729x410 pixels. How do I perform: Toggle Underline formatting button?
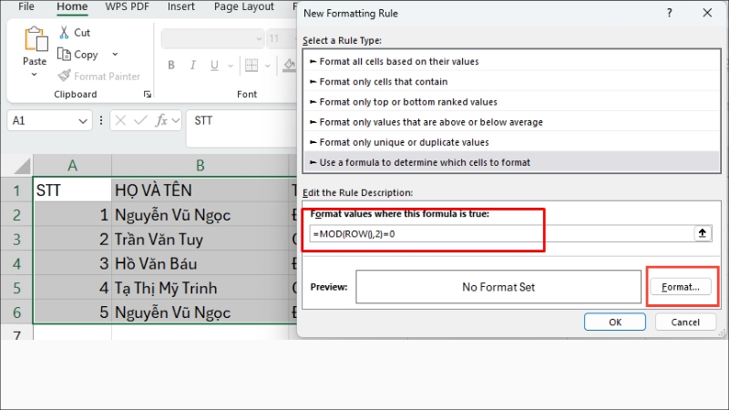(214, 65)
